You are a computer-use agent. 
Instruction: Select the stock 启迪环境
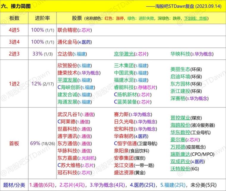pos(180,77)
